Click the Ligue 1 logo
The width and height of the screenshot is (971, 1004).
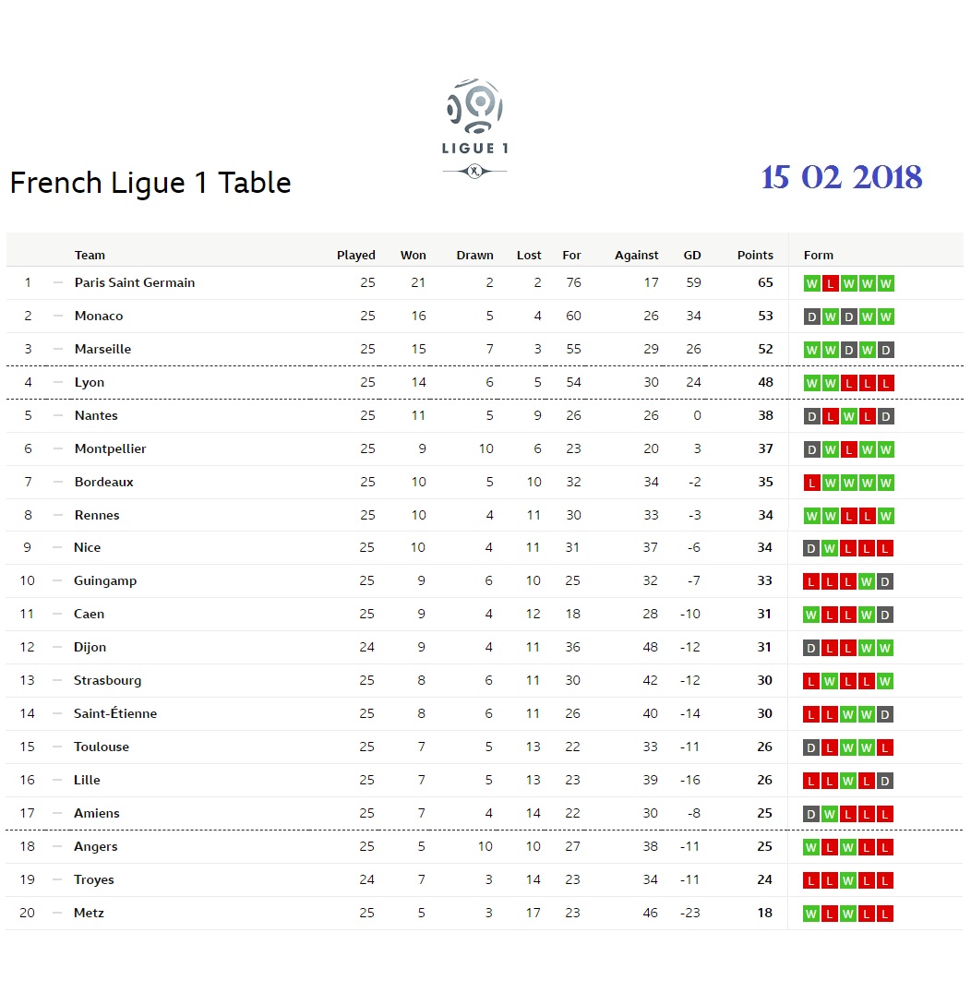click(x=474, y=126)
